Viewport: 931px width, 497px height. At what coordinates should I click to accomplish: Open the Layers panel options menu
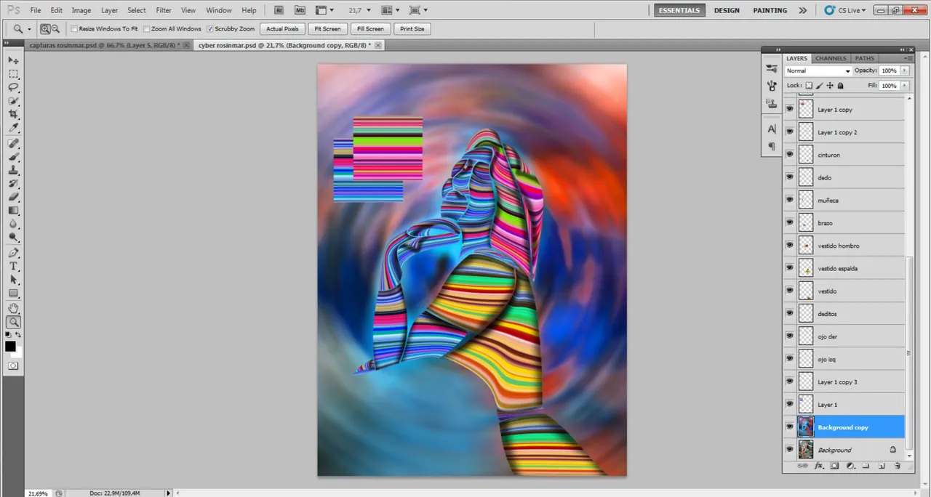[907, 58]
